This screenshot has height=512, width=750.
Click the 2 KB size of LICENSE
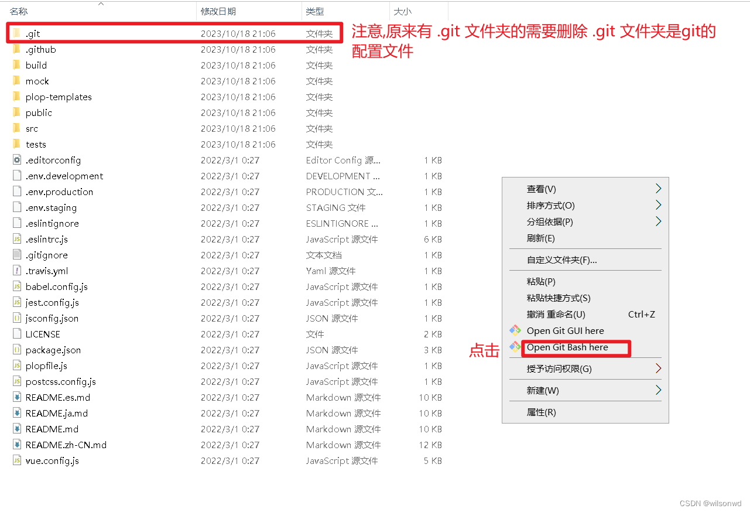433,334
